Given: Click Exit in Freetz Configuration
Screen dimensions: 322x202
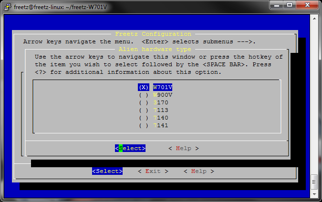Looking at the screenshot, I should [x=153, y=171].
